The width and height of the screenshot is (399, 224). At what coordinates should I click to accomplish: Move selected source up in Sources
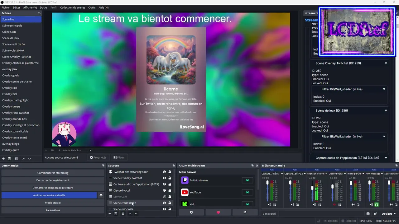pos(130,214)
